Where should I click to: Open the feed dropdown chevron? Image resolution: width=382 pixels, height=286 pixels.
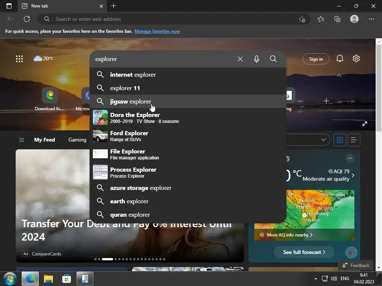click(323, 140)
